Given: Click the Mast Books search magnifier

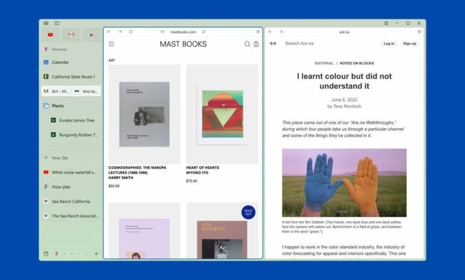Looking at the screenshot, I should coord(247,44).
